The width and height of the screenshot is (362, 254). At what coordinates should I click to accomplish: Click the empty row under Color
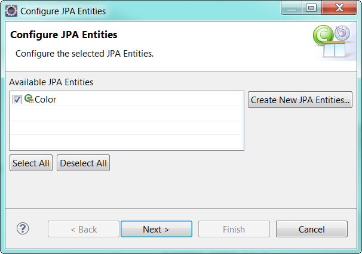(x=127, y=114)
